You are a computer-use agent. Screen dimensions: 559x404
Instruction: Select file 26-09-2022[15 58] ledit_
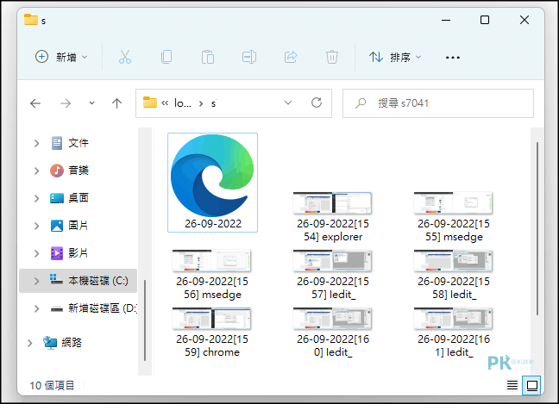click(454, 275)
